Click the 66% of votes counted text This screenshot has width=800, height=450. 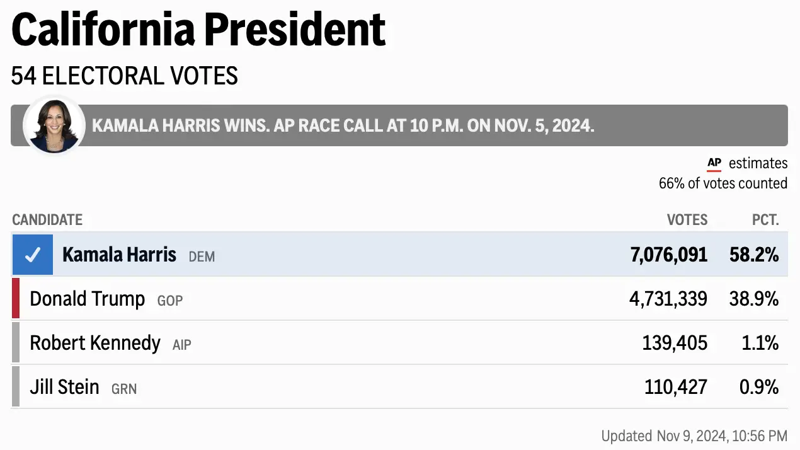[x=723, y=183]
